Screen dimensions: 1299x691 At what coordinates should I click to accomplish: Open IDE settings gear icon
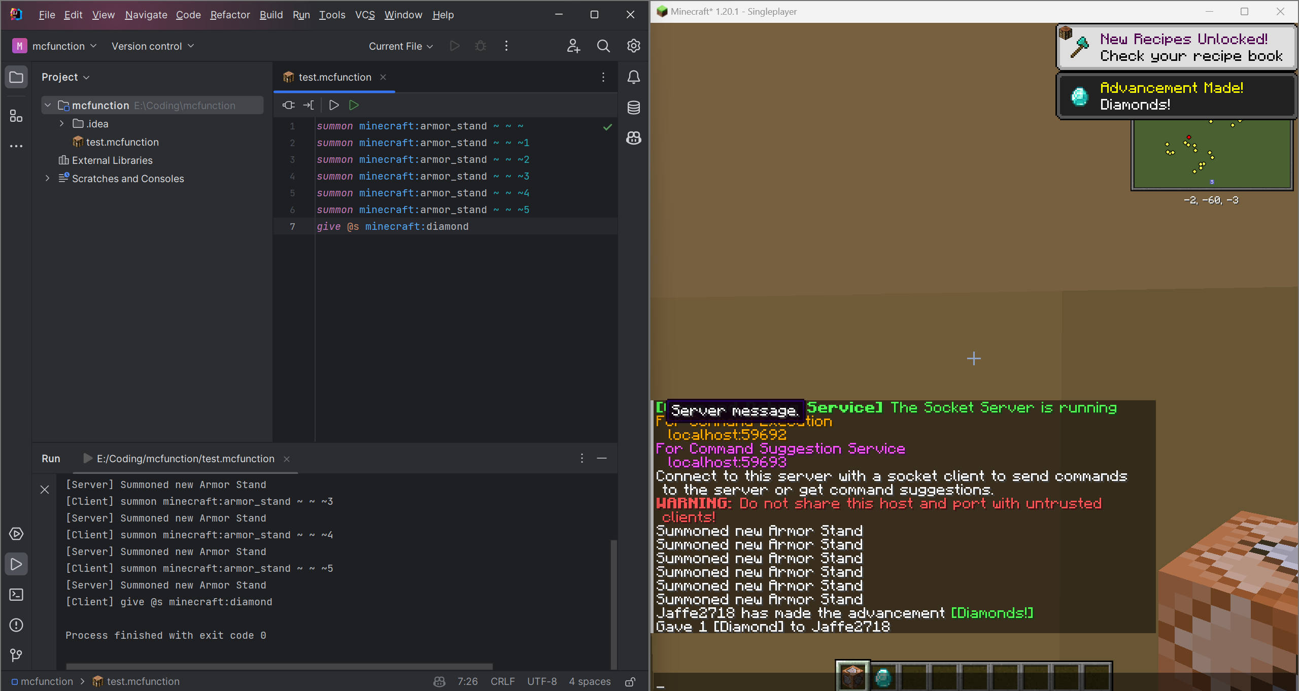point(634,46)
